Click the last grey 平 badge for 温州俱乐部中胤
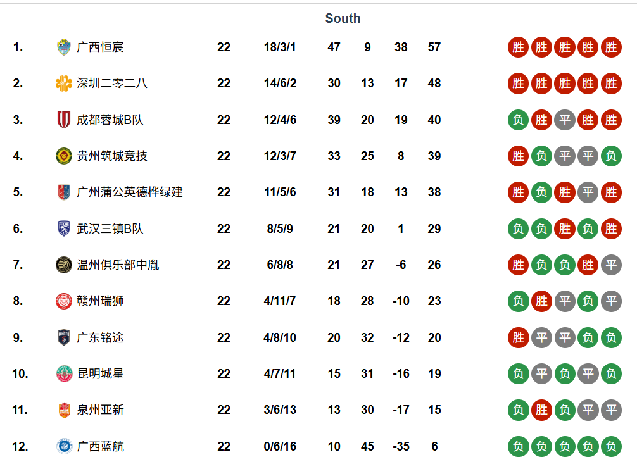Screen dimensions: 637x469 click(x=611, y=265)
